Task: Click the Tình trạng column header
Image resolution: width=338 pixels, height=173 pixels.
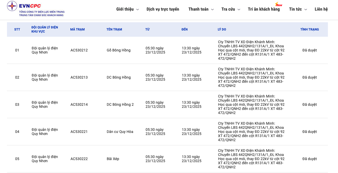Action: (x=310, y=29)
